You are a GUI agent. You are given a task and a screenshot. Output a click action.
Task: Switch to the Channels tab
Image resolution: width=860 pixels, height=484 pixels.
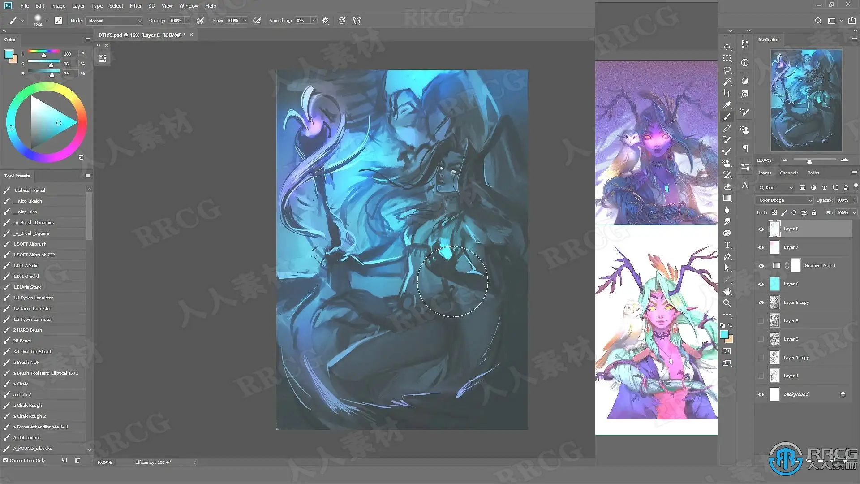[788, 173]
